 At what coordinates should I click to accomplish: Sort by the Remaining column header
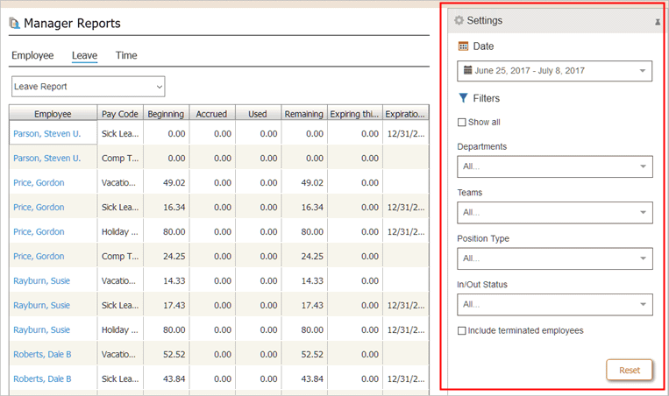pyautogui.click(x=303, y=114)
